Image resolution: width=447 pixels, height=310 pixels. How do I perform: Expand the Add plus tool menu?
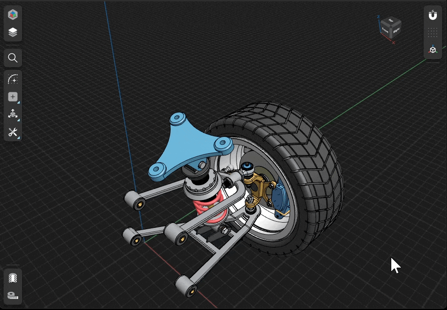tap(13, 97)
